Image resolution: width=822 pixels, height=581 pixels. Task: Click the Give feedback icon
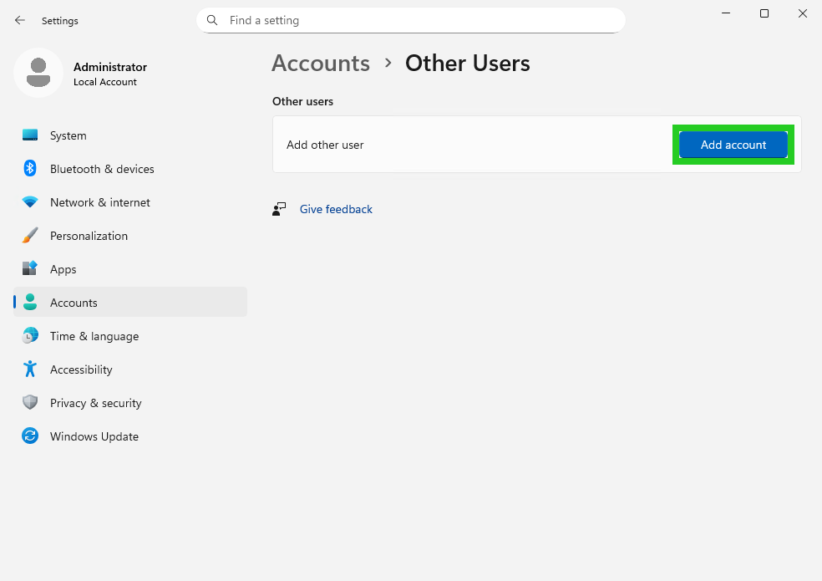[279, 209]
